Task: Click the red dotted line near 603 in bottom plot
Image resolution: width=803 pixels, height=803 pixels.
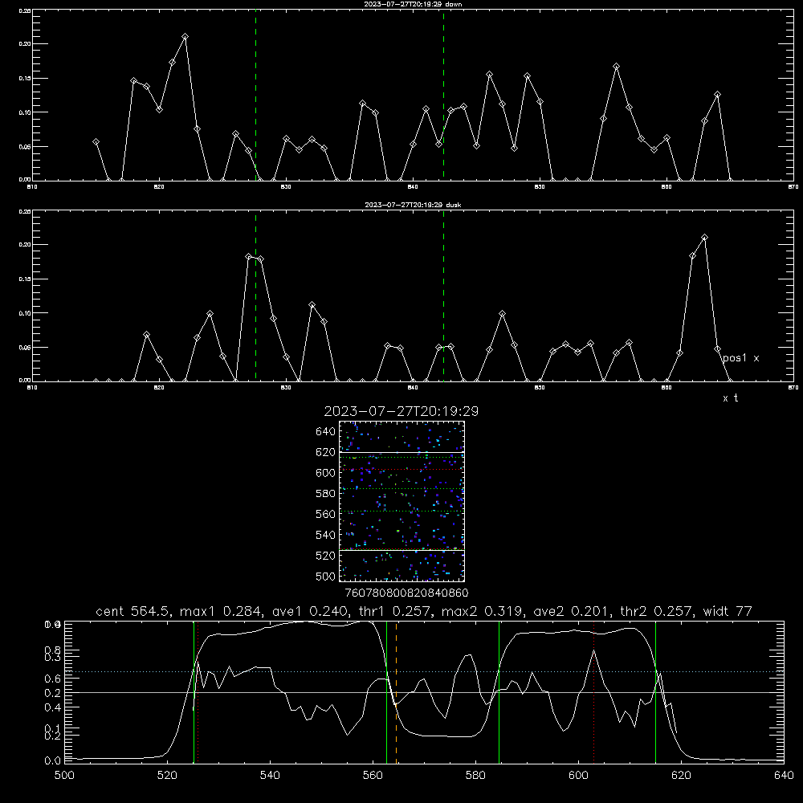Action: tap(593, 692)
